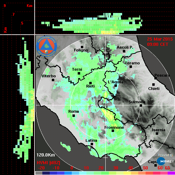This screenshot has width=175, height=175.
Task: Click the Frosinone city marker
Action: [113, 131]
